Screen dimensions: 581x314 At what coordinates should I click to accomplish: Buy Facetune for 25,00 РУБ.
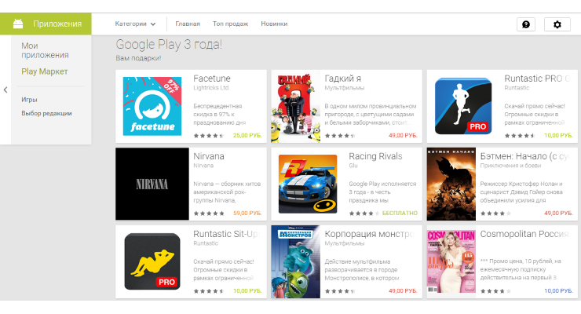tap(247, 136)
